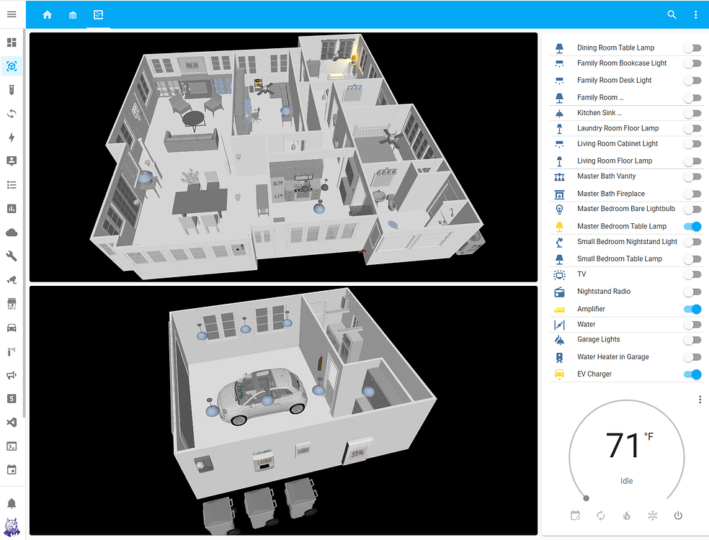Switch to the floorplan view tab
709x540 pixels.
98,14
